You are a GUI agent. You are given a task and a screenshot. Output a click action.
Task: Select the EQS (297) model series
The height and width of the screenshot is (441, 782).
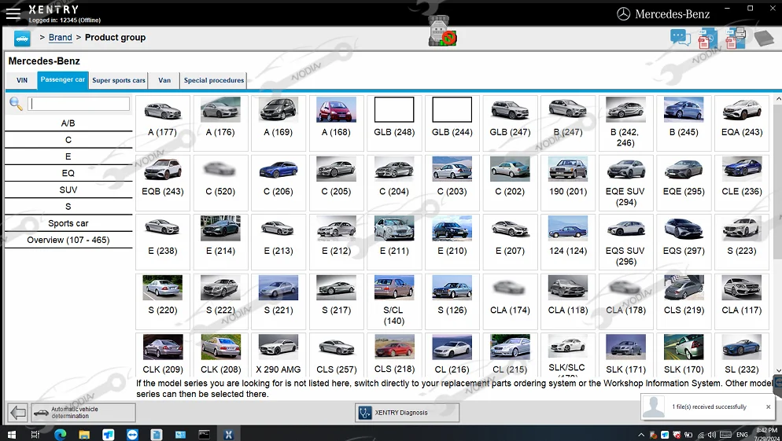pos(684,241)
